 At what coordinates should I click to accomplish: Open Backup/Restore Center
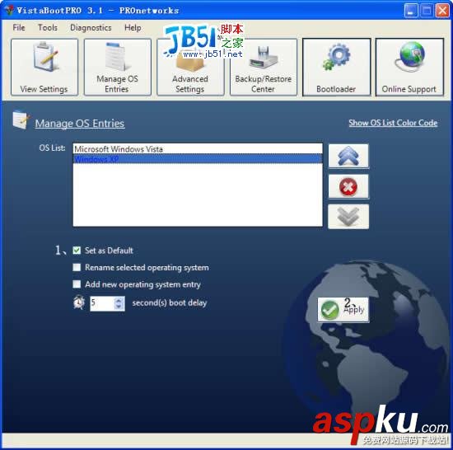coord(264,67)
